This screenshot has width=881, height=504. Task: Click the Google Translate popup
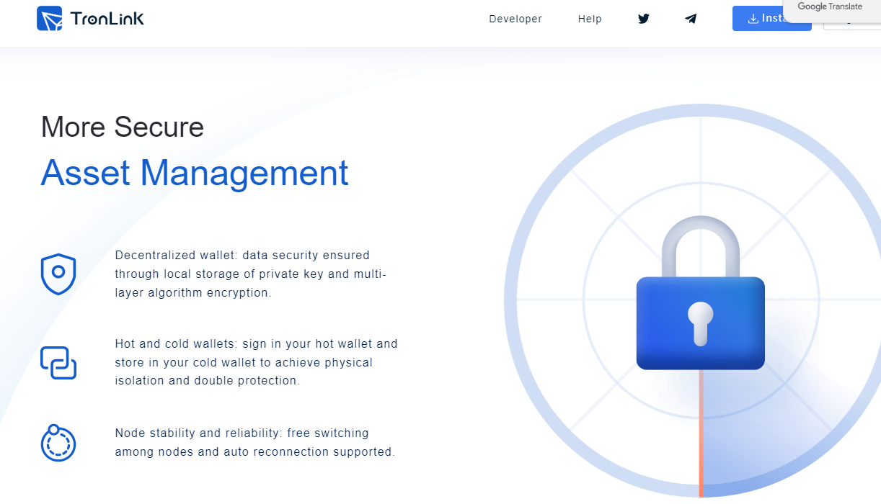click(831, 7)
